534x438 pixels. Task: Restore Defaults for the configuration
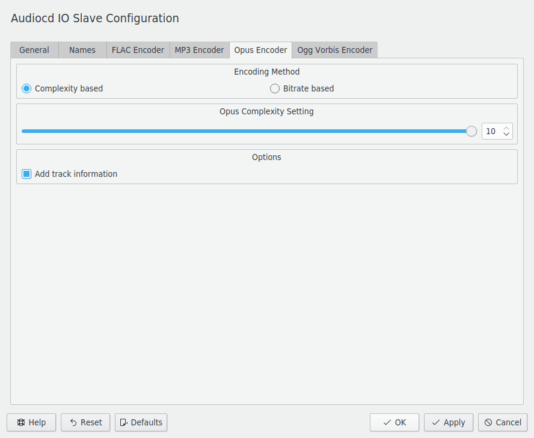[x=141, y=422]
